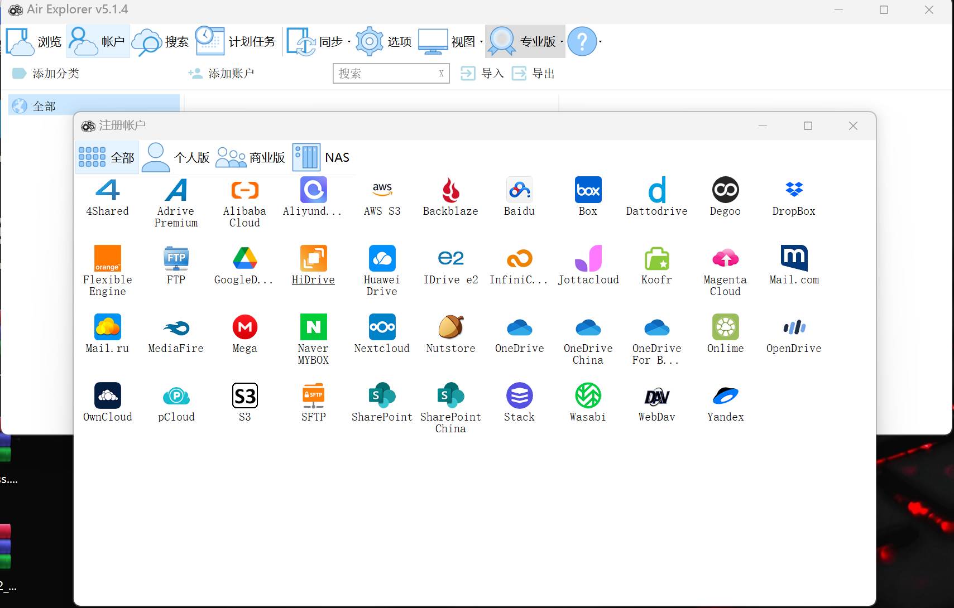This screenshot has height=608, width=954.
Task: Choose the InfiniCloud provider icon
Action: 520,259
